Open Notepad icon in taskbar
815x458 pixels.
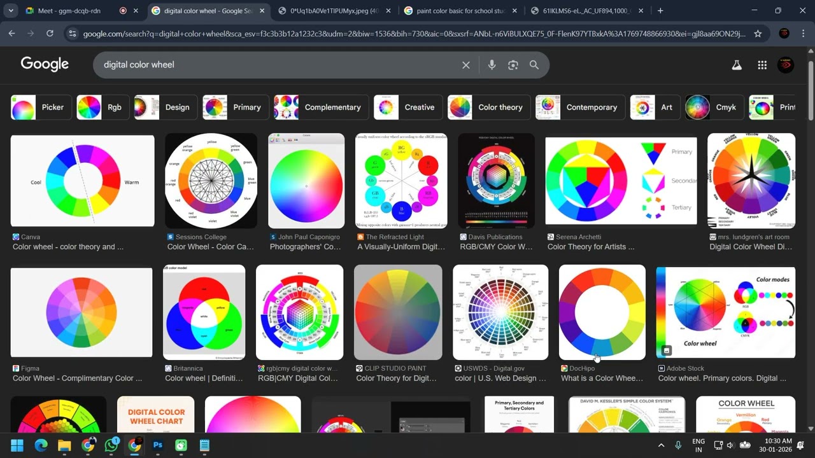(204, 445)
